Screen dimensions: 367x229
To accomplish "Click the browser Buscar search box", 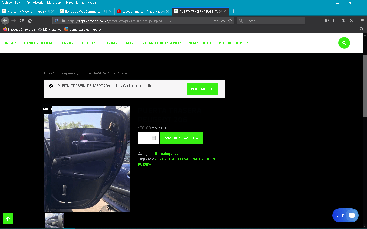I will (271, 21).
